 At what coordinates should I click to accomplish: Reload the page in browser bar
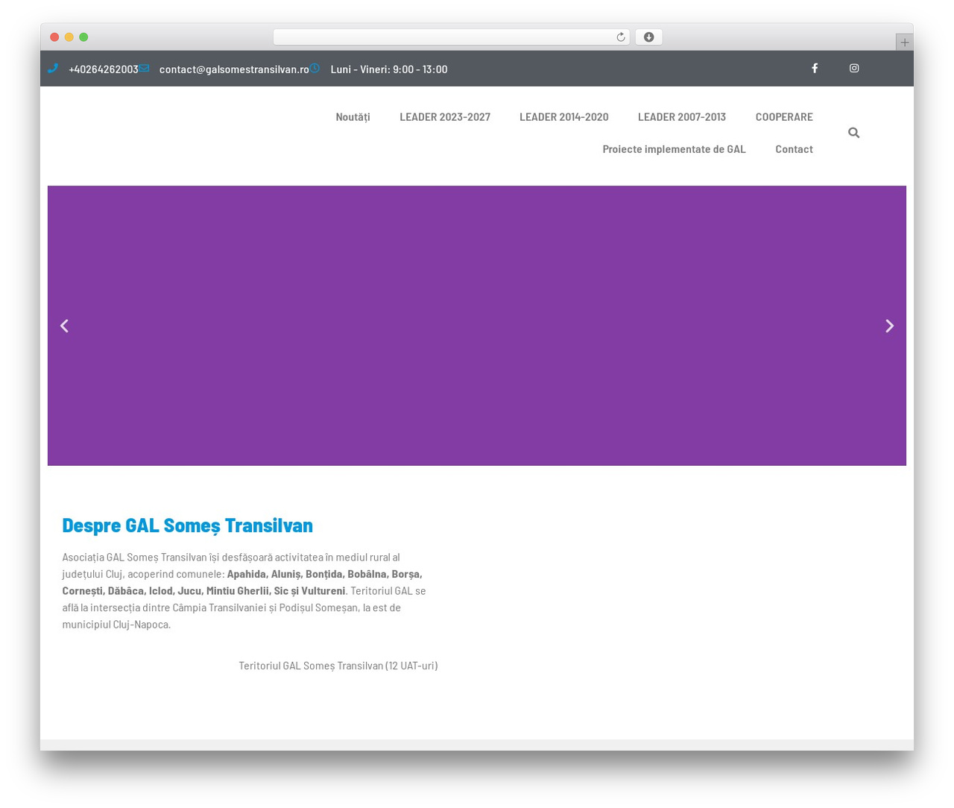point(620,37)
